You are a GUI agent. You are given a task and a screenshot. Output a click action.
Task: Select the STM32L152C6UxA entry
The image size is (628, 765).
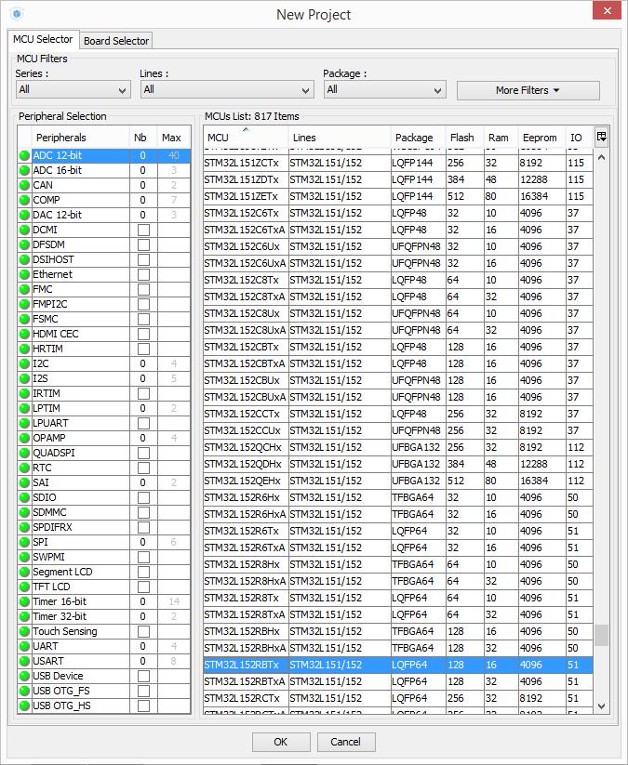point(398,263)
